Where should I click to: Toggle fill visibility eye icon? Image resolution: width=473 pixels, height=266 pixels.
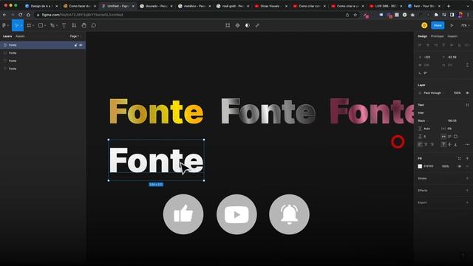coord(460,166)
